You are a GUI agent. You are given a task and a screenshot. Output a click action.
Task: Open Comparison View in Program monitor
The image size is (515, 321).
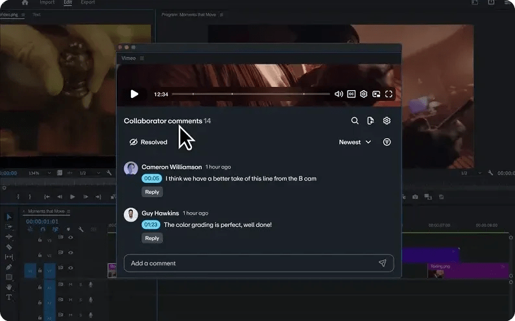point(427,197)
